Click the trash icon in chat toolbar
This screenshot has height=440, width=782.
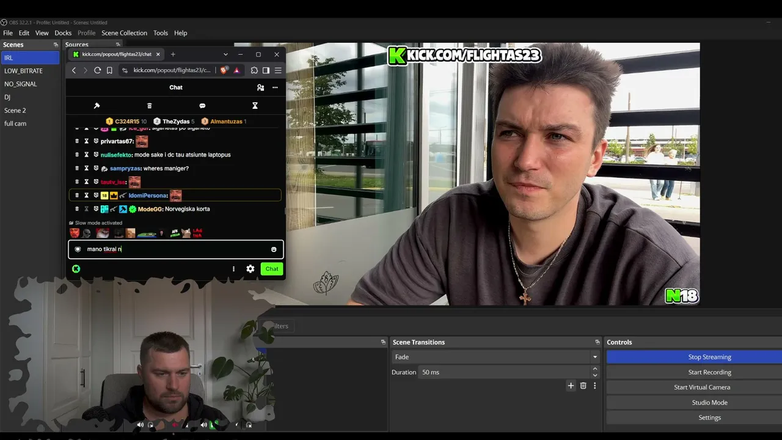[149, 106]
